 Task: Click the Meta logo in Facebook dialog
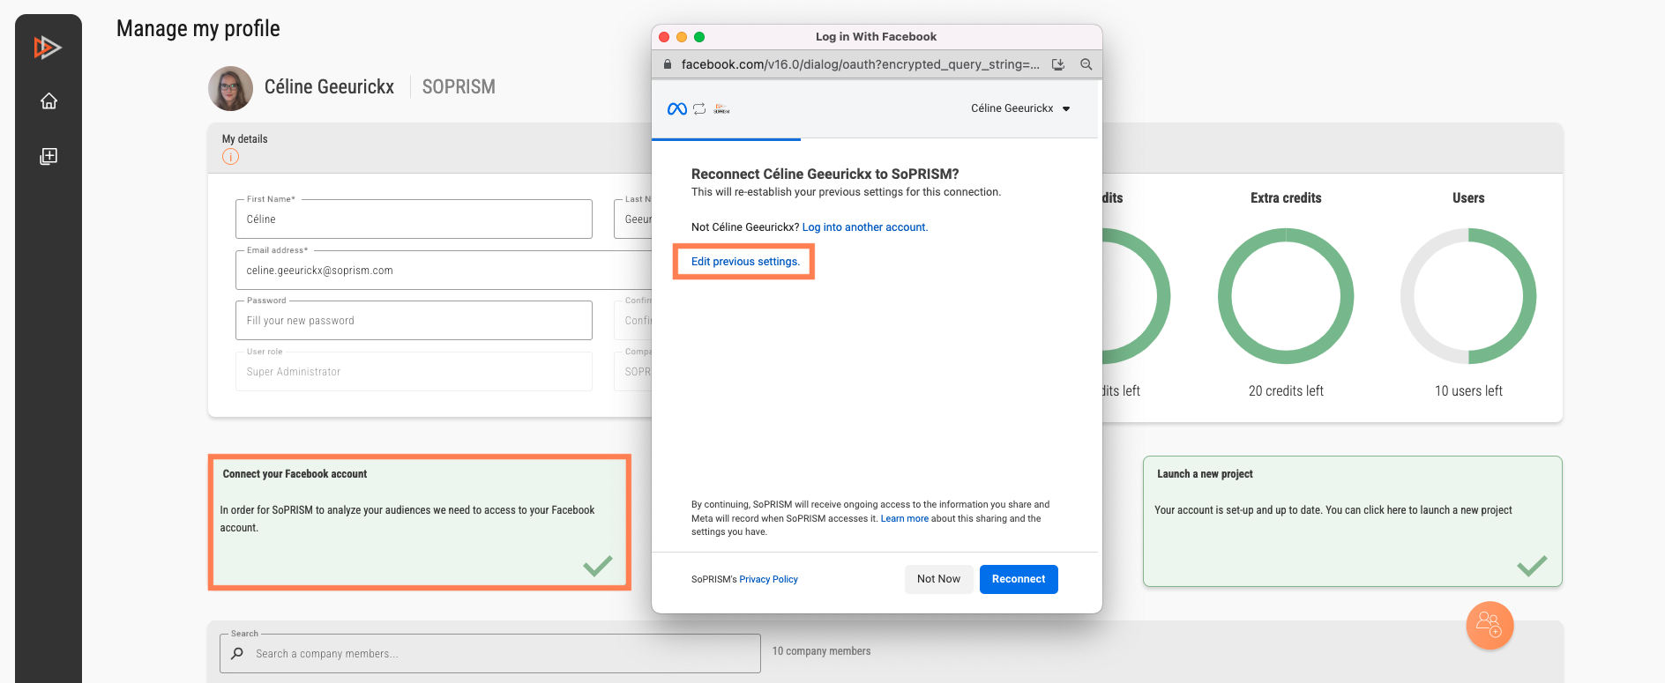677,108
